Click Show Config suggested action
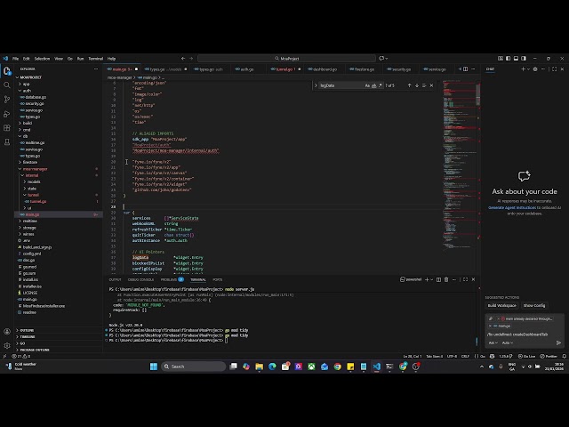The width and height of the screenshot is (569, 427). pos(533,305)
